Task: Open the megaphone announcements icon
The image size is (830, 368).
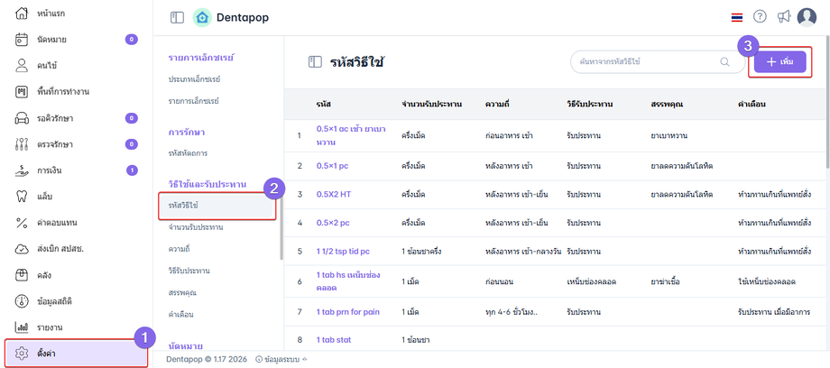Action: [x=783, y=17]
